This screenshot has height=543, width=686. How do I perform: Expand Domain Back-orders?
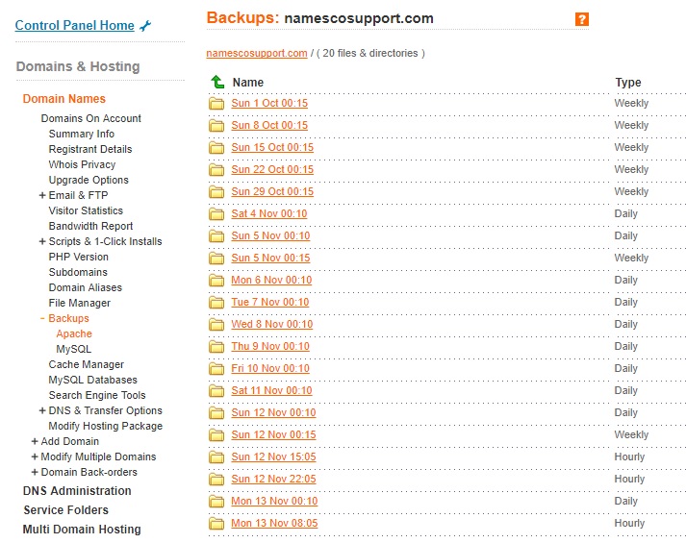pyautogui.click(x=35, y=472)
